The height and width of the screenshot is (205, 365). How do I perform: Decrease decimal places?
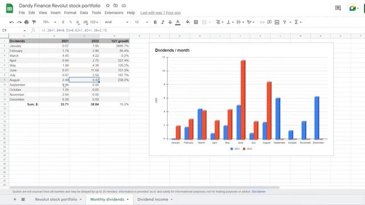coord(78,22)
